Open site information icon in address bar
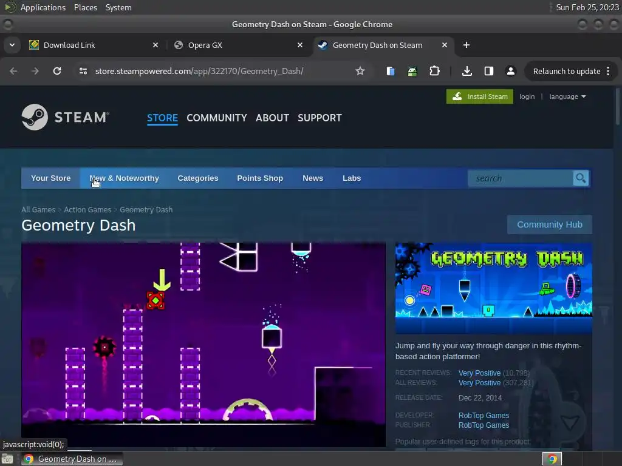 pos(83,71)
